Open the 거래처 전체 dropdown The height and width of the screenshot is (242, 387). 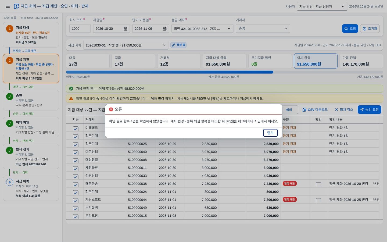click(263, 29)
